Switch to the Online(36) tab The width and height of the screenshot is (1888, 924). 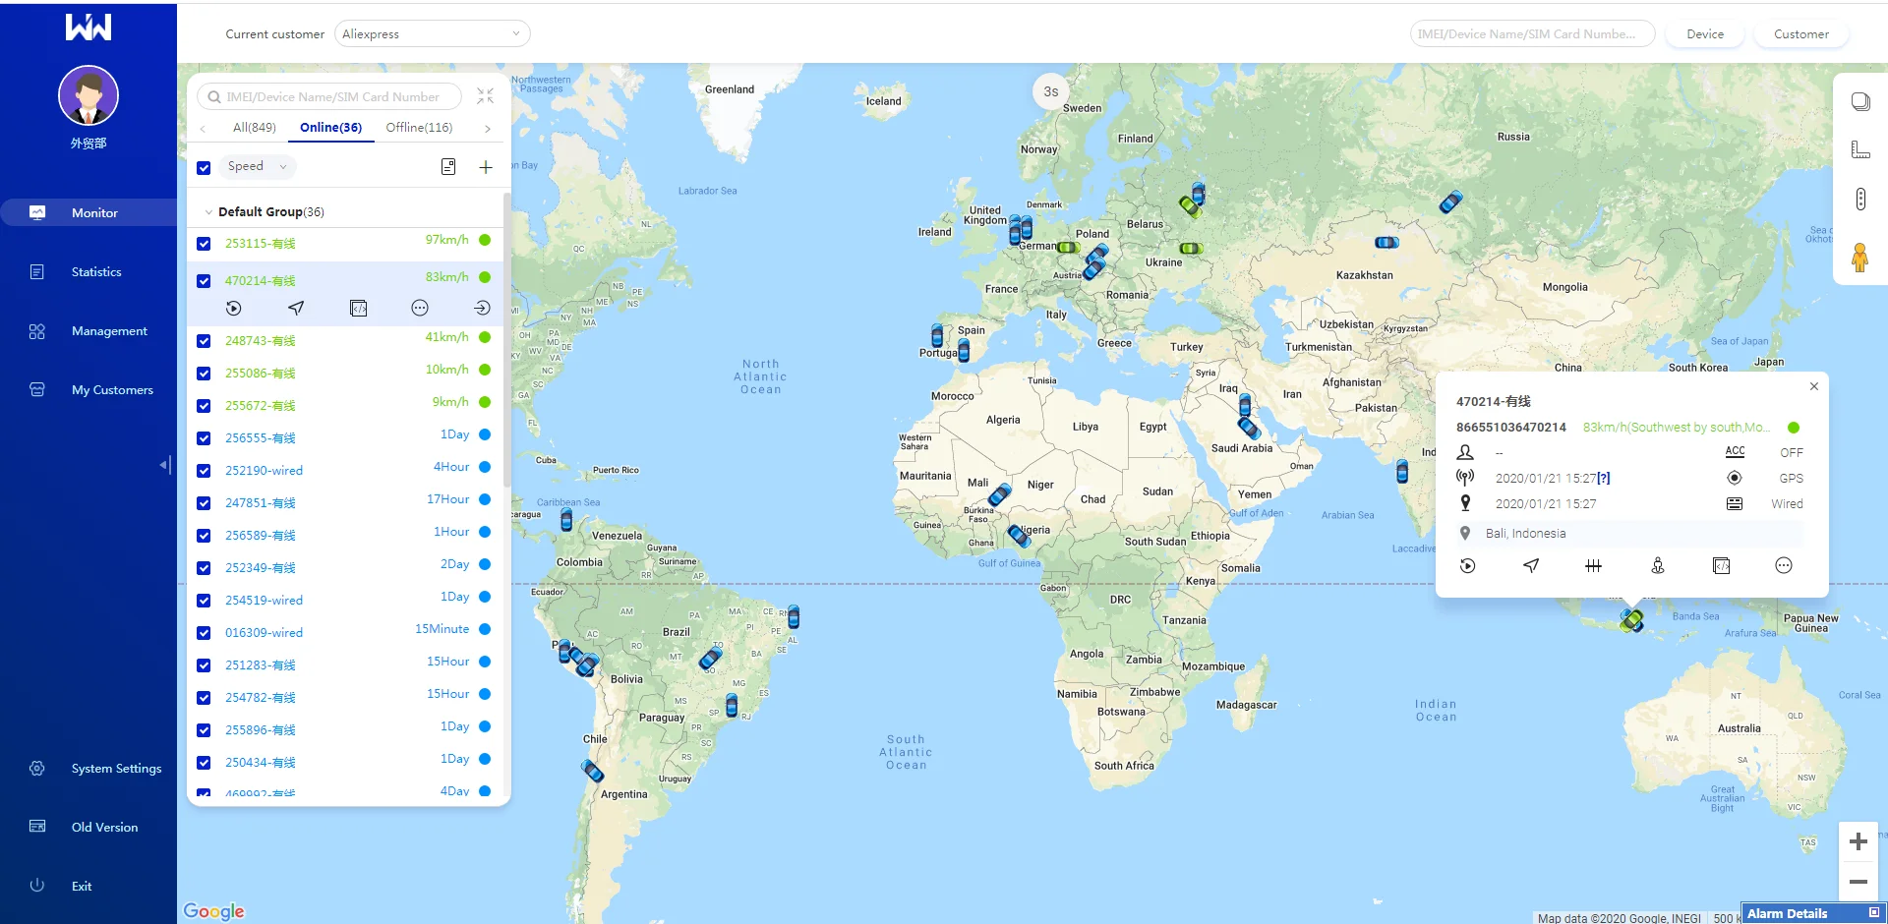(331, 128)
